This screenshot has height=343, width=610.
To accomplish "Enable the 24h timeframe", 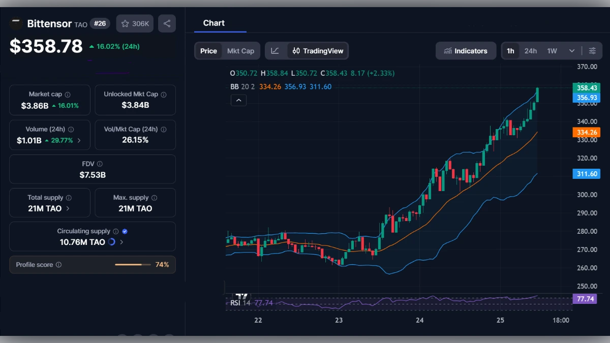I will tap(530, 51).
